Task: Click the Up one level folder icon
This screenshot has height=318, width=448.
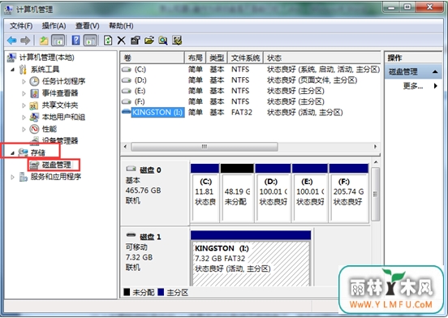Action: click(x=44, y=41)
